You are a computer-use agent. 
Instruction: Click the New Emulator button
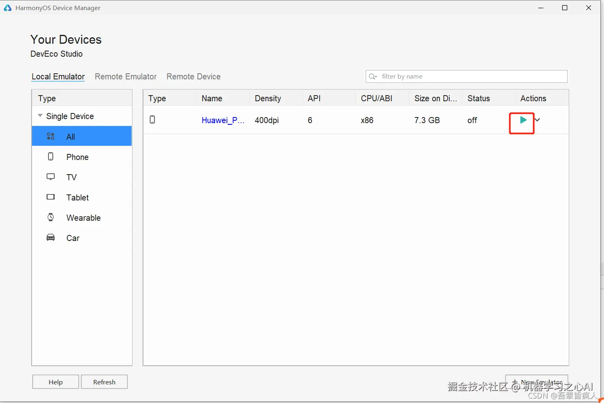537,382
